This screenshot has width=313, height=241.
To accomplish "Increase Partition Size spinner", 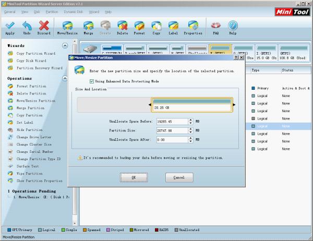I will tap(190, 129).
